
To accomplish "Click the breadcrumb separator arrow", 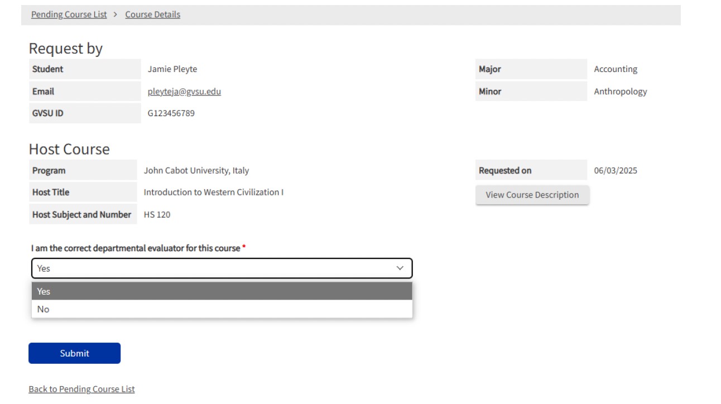I will pyautogui.click(x=116, y=15).
